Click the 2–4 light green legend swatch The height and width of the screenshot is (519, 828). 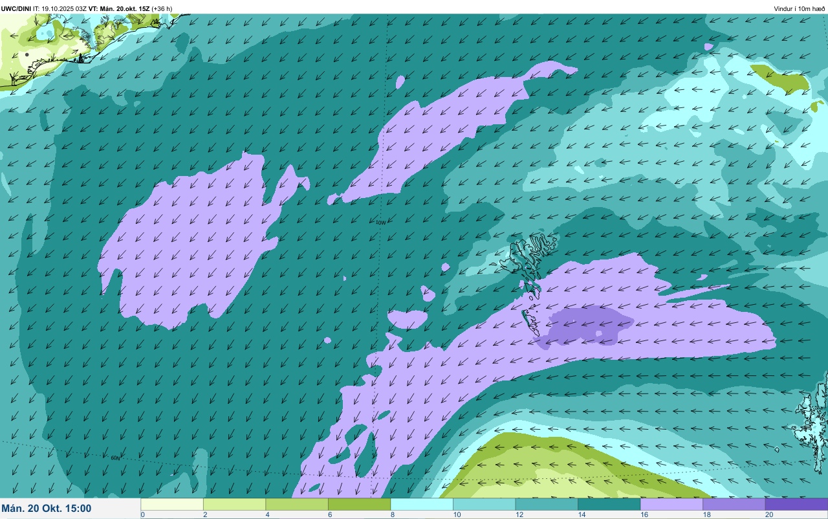234,504
